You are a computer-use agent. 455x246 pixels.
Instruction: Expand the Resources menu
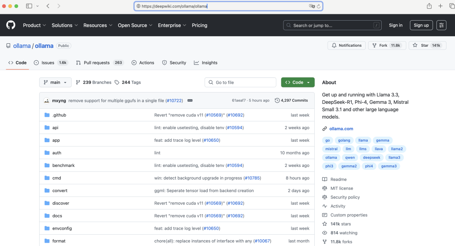click(98, 25)
